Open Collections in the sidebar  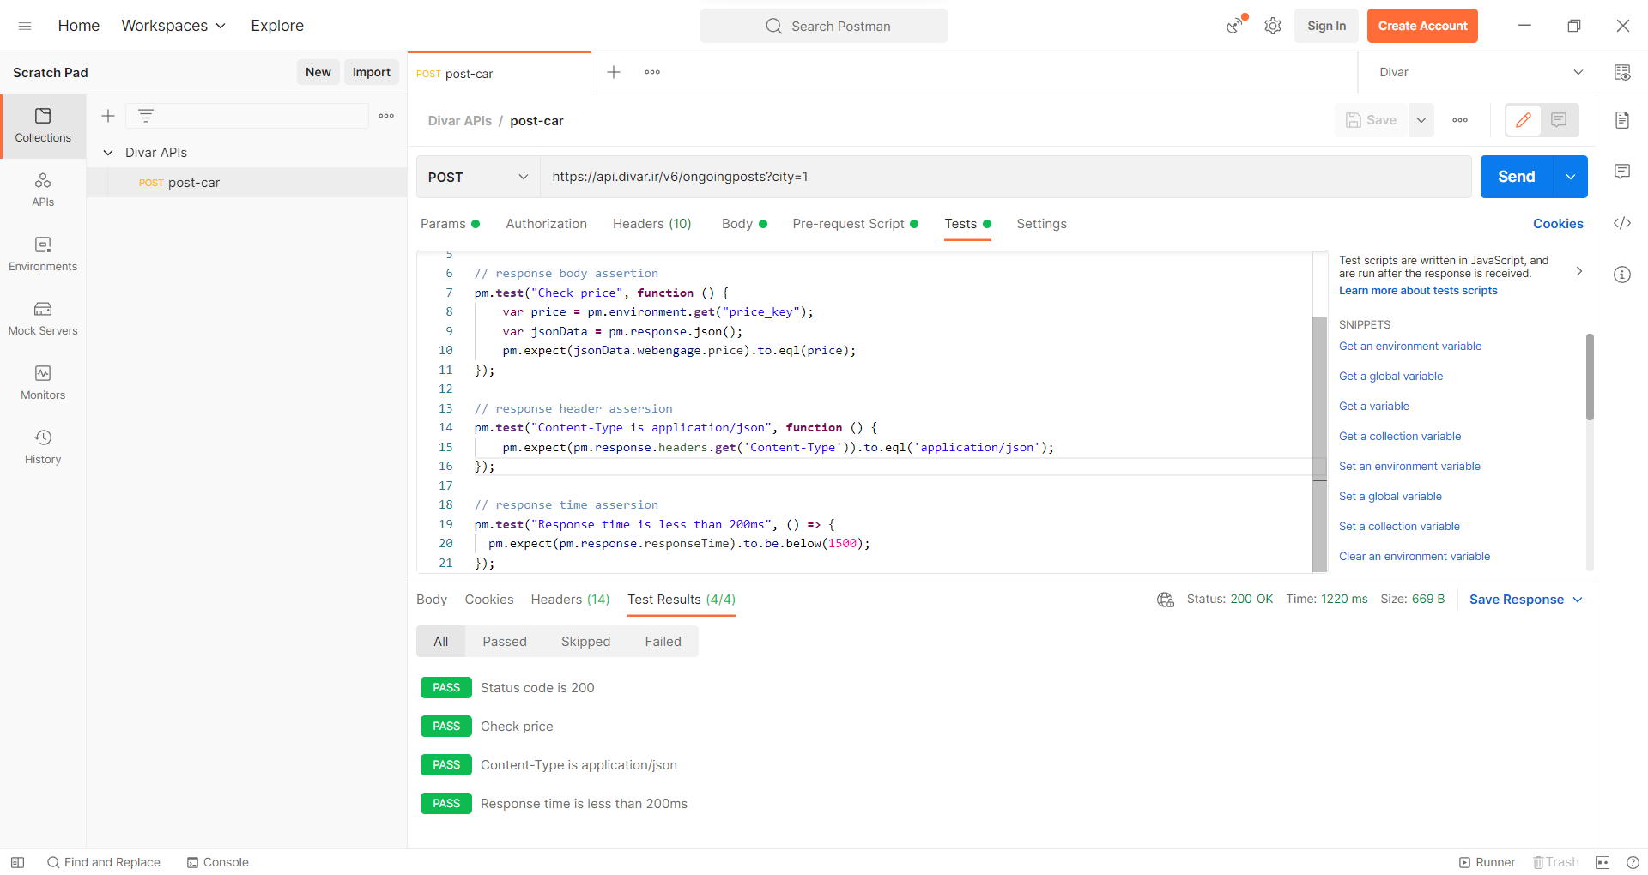coord(43,126)
